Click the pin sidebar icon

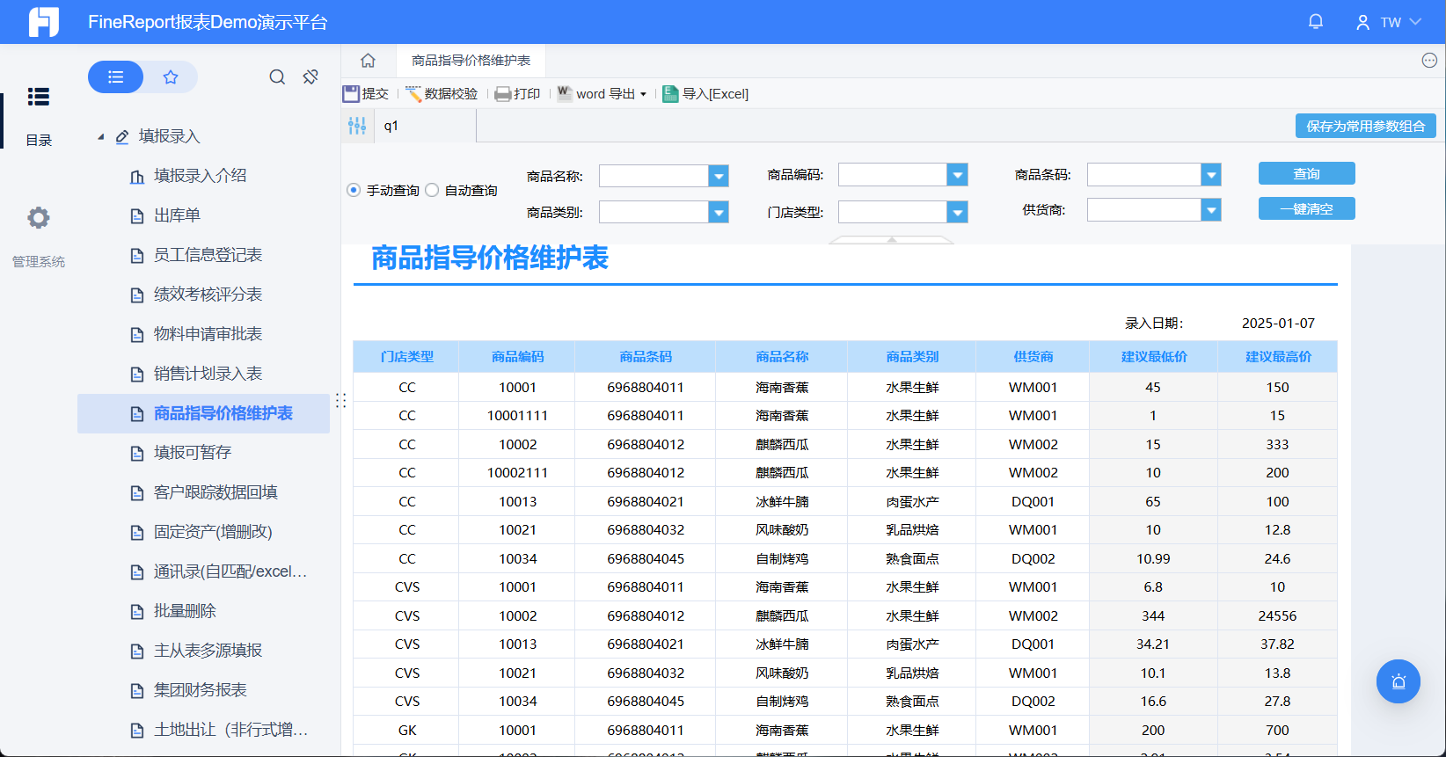tap(310, 77)
